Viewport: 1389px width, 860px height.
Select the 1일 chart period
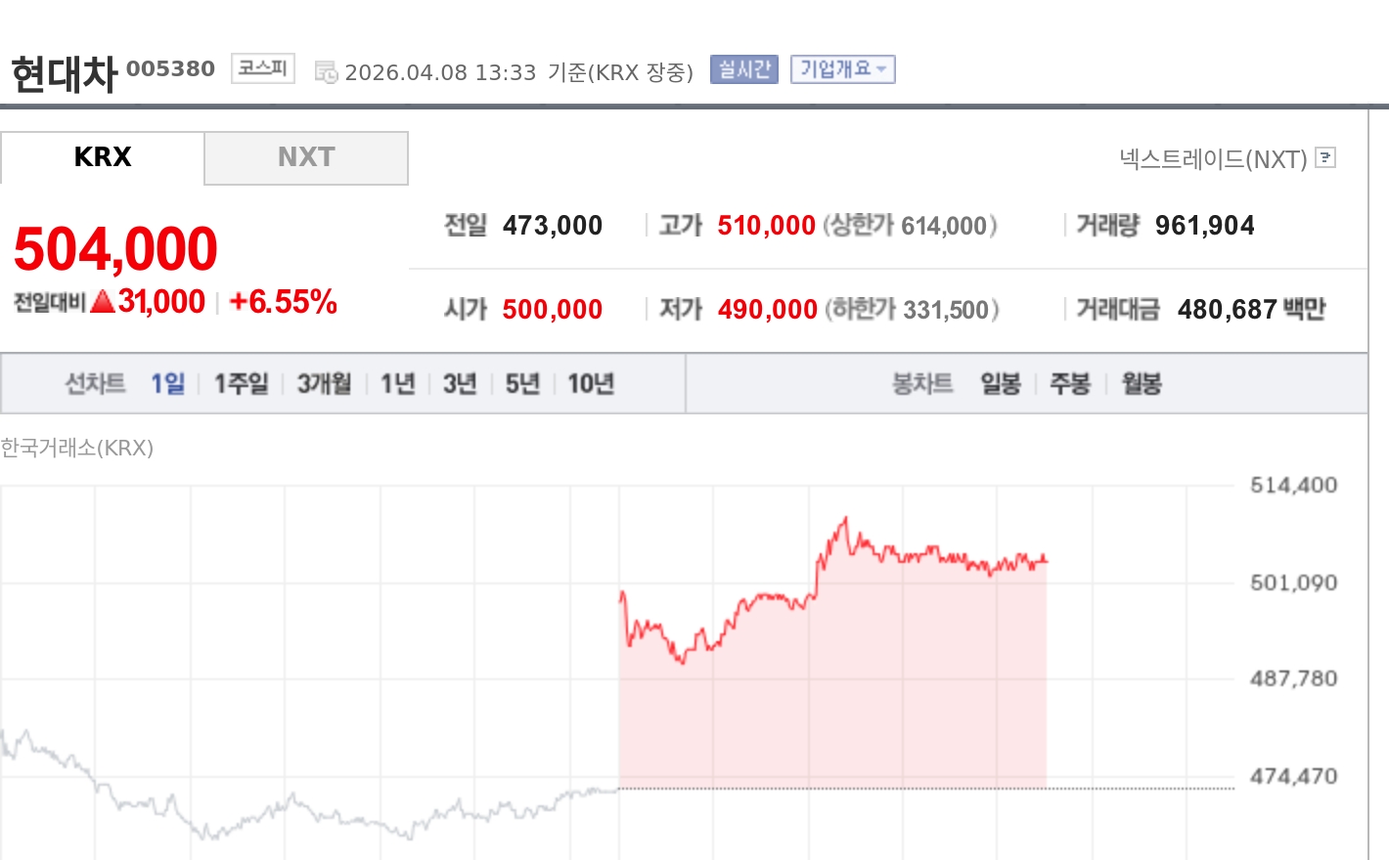pyautogui.click(x=169, y=383)
